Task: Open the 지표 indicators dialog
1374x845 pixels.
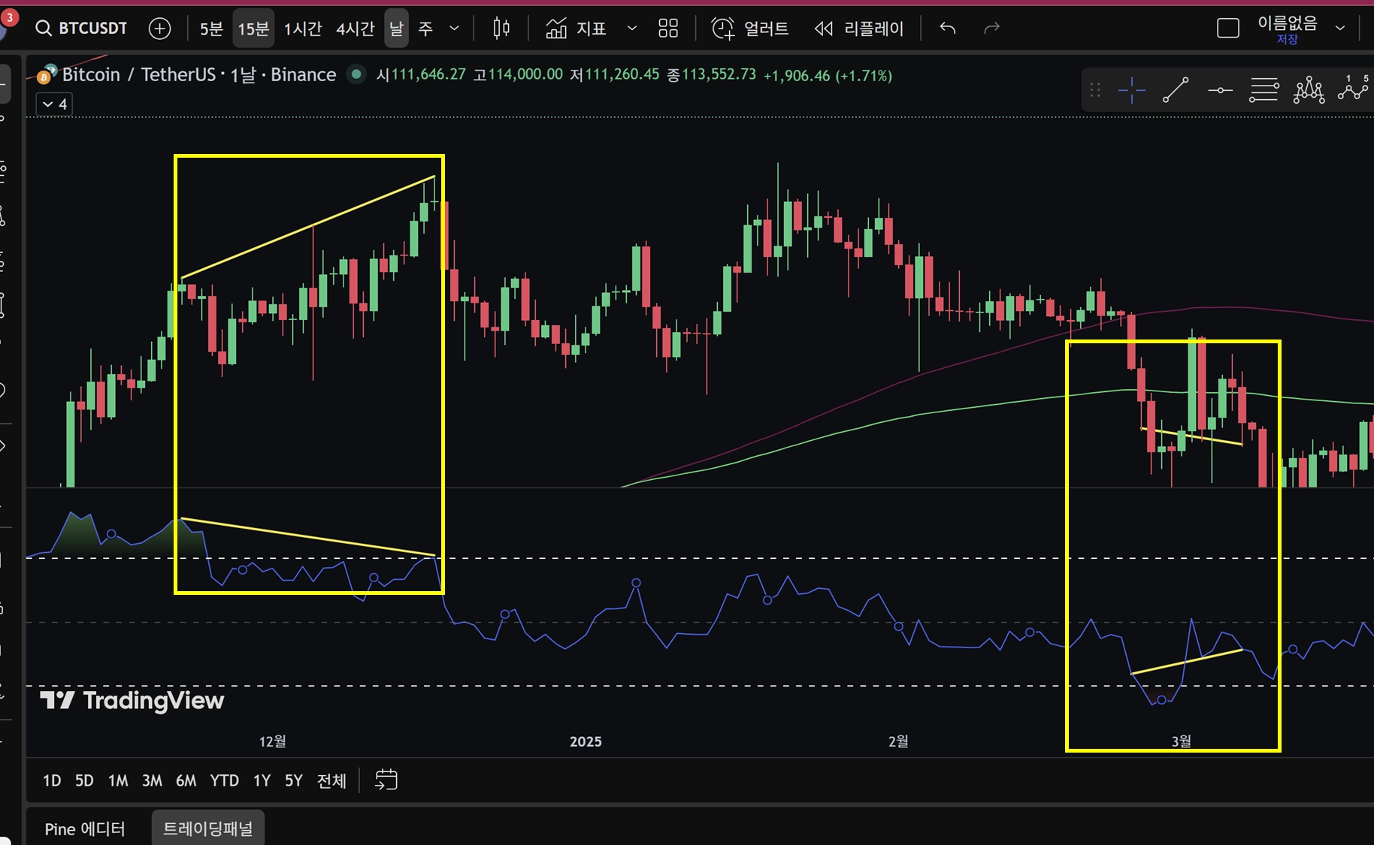Action: tap(576, 29)
